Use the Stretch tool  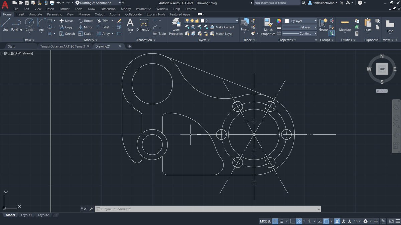[67, 34]
